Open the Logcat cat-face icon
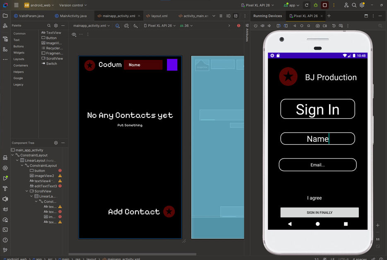Viewport: 387px width, 260px height. 5,210
